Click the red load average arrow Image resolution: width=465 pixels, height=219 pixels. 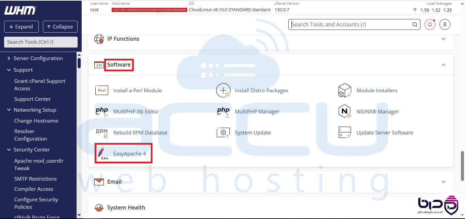pos(415,10)
